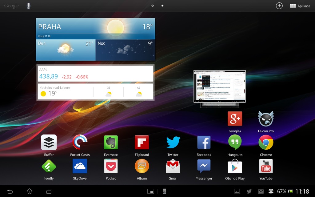
Task: Go to the Home screen
Action: point(30,191)
